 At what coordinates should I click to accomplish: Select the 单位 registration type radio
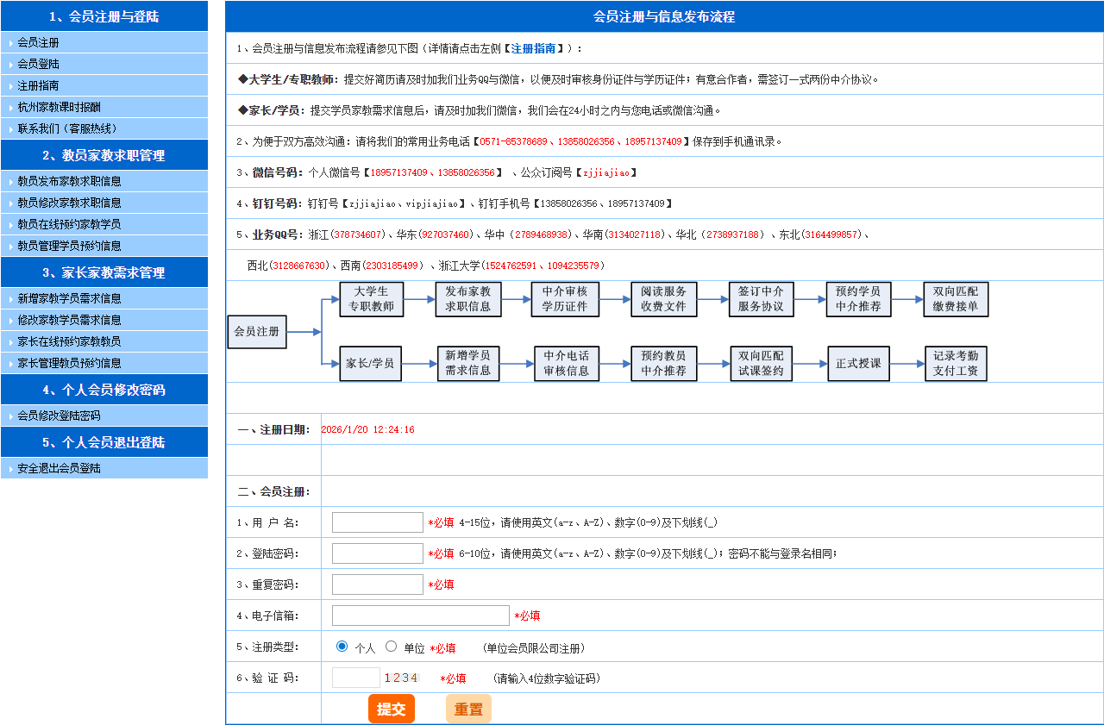click(392, 647)
